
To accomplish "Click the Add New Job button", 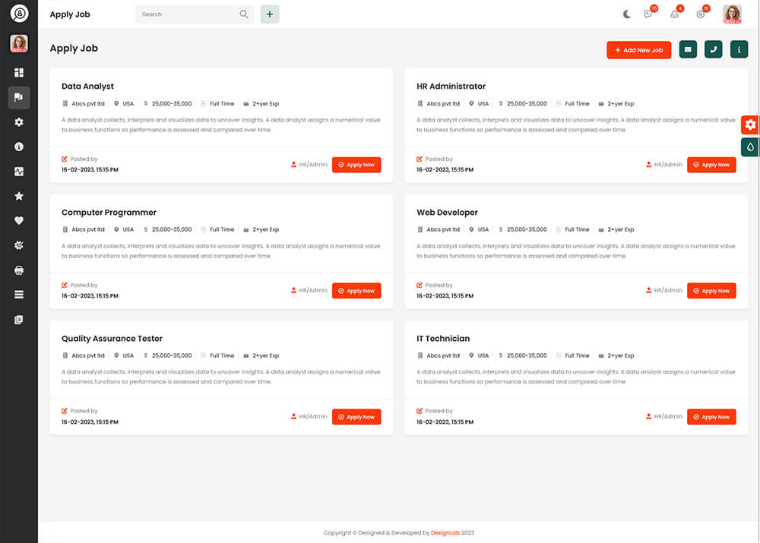I will 638,50.
